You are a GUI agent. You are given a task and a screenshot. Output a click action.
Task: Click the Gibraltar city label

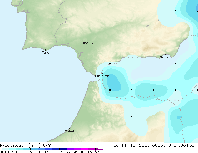click(102, 76)
